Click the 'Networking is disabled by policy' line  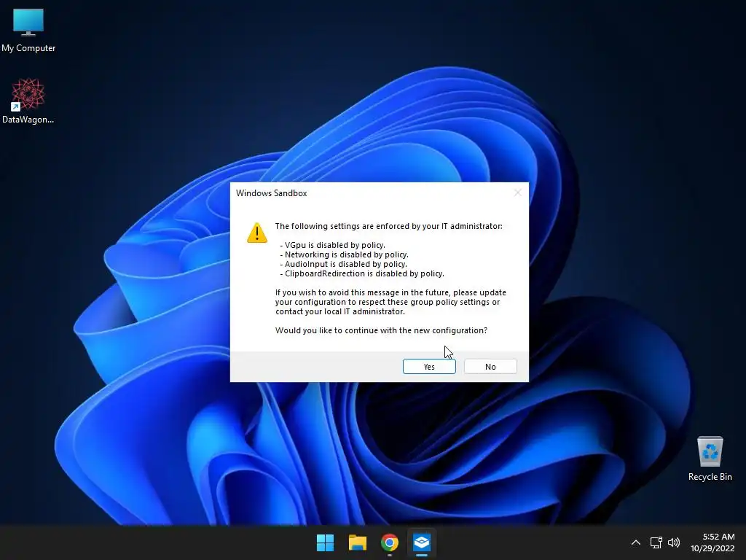tap(344, 254)
